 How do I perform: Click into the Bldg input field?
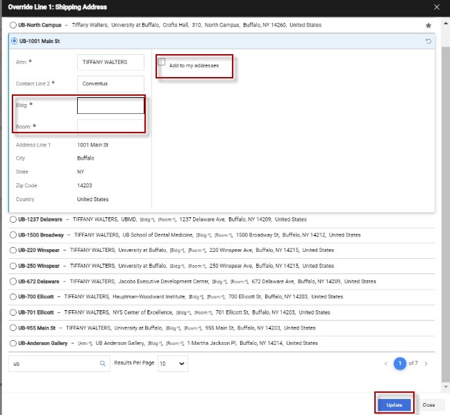click(x=110, y=105)
